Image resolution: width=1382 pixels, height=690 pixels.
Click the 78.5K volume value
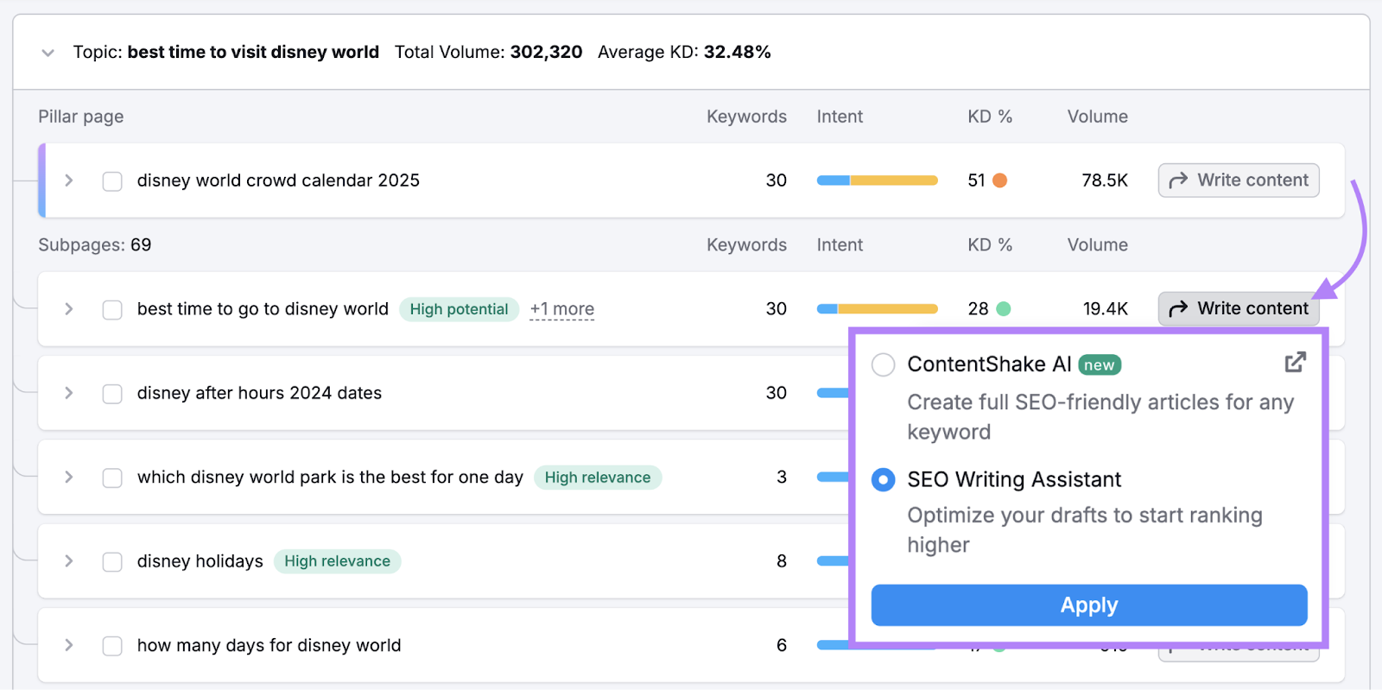(1105, 180)
